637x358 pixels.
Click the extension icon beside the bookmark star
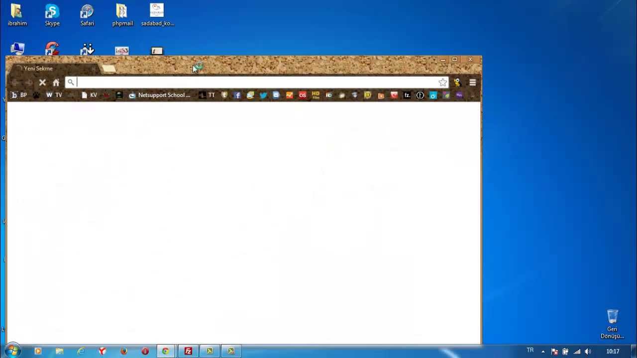click(457, 83)
